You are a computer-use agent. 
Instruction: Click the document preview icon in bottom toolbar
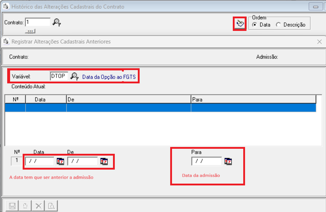51,206
